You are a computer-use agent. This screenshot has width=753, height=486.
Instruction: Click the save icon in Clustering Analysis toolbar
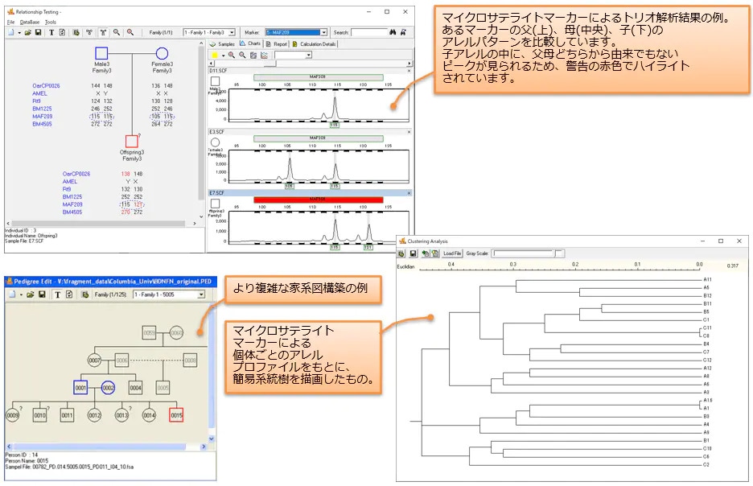411,253
